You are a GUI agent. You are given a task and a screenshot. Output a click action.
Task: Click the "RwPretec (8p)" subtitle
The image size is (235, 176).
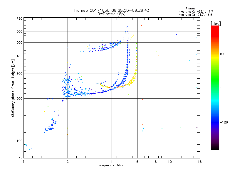[111, 14]
